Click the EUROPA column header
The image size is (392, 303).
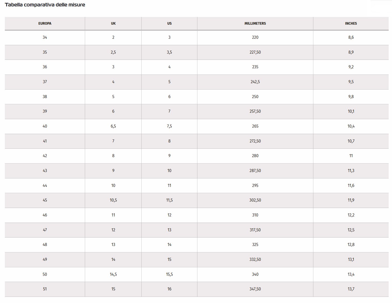(45, 23)
